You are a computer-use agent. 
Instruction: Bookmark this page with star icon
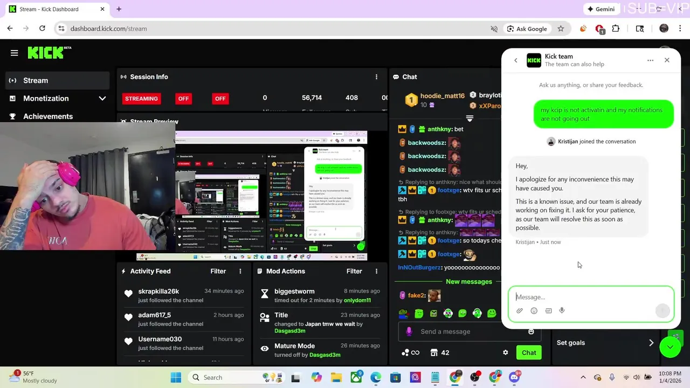561,29
